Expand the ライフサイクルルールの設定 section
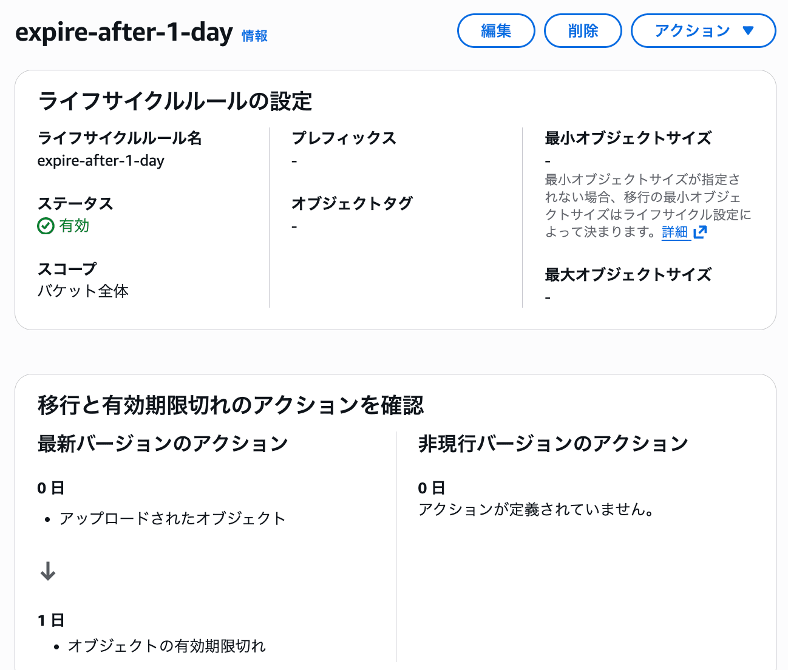788x670 pixels. click(175, 101)
